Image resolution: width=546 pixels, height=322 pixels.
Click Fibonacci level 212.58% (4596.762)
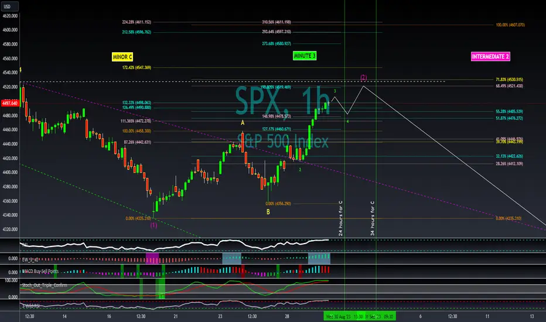coord(136,32)
